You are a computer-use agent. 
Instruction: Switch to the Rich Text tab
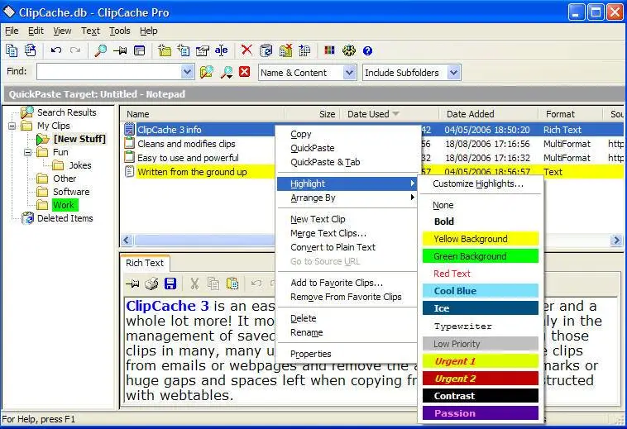[145, 263]
